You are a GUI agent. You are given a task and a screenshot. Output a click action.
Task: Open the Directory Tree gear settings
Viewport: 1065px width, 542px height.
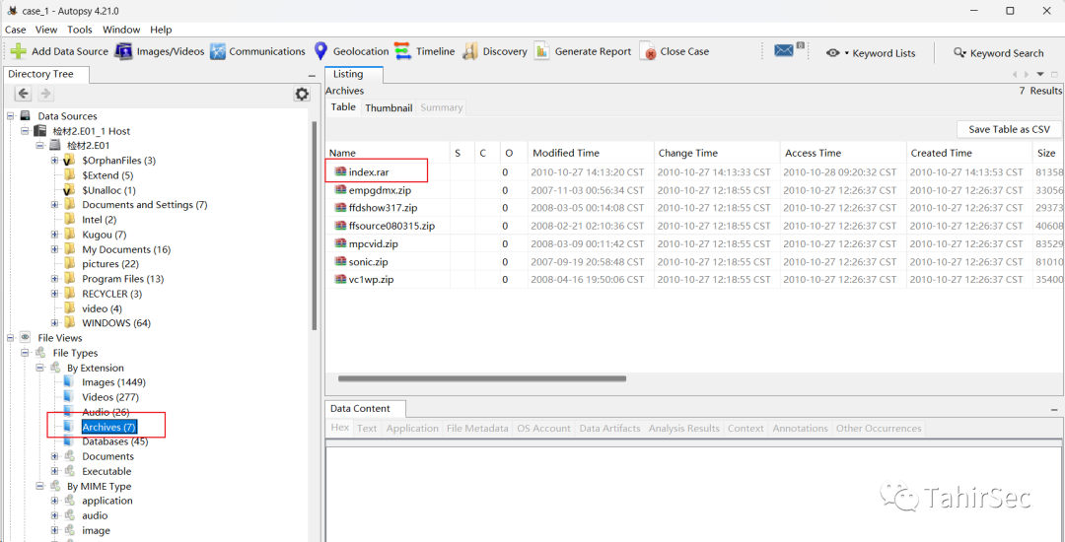pos(303,95)
